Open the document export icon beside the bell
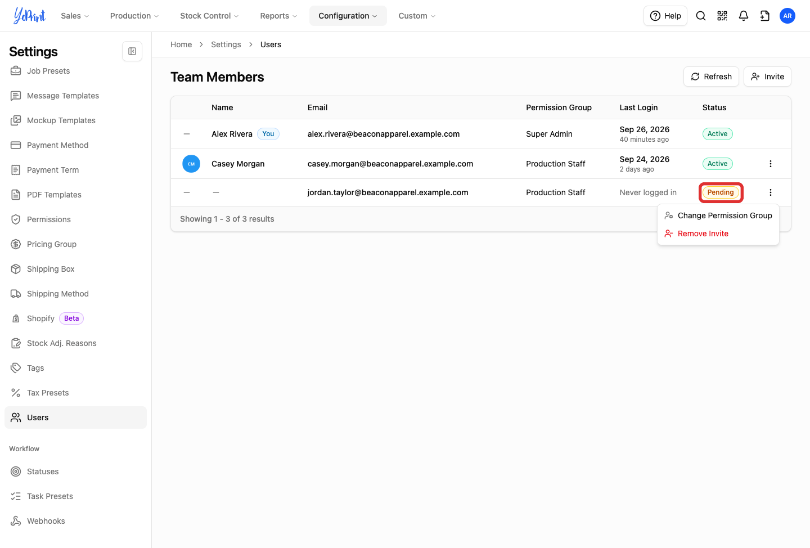This screenshot has width=810, height=548. pos(765,16)
